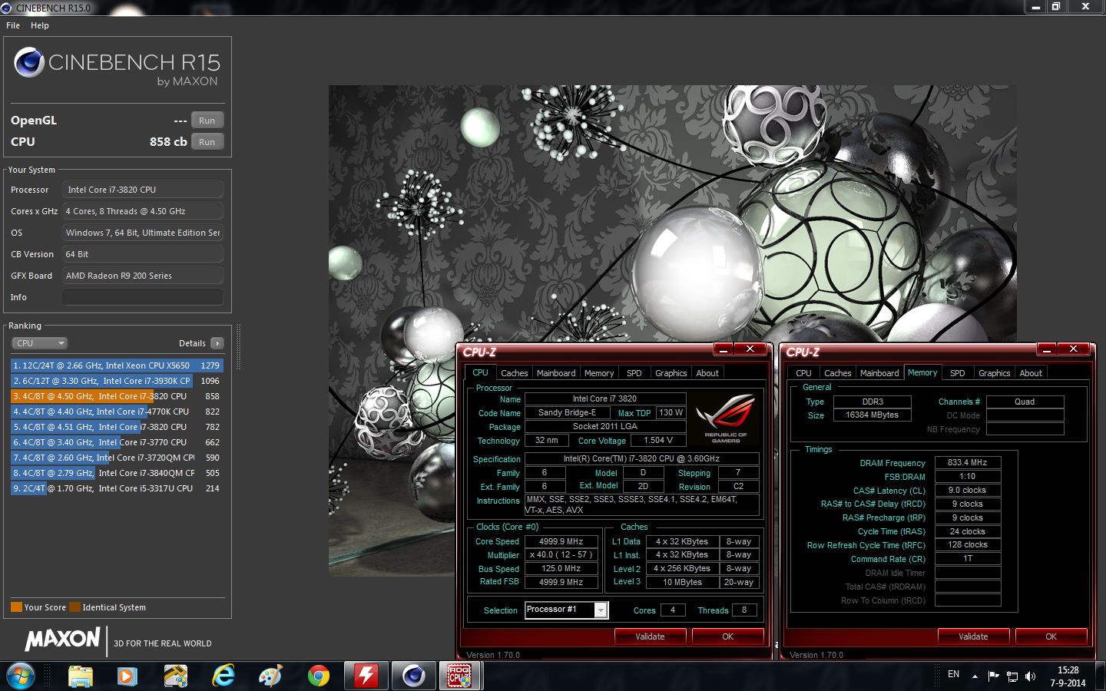Open Paint icon in taskbar

pos(270,676)
